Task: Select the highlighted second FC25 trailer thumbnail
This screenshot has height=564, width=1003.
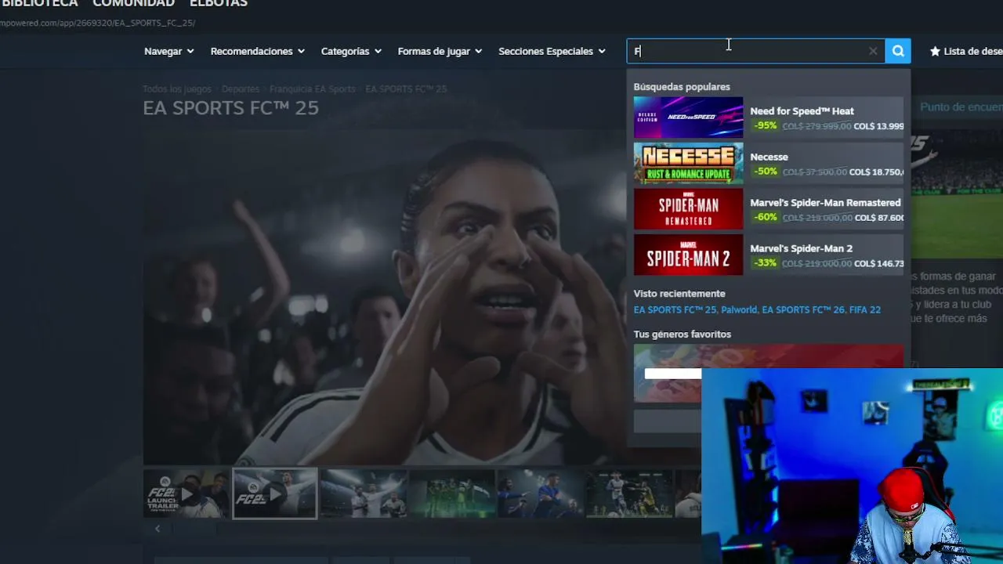Action: click(275, 493)
